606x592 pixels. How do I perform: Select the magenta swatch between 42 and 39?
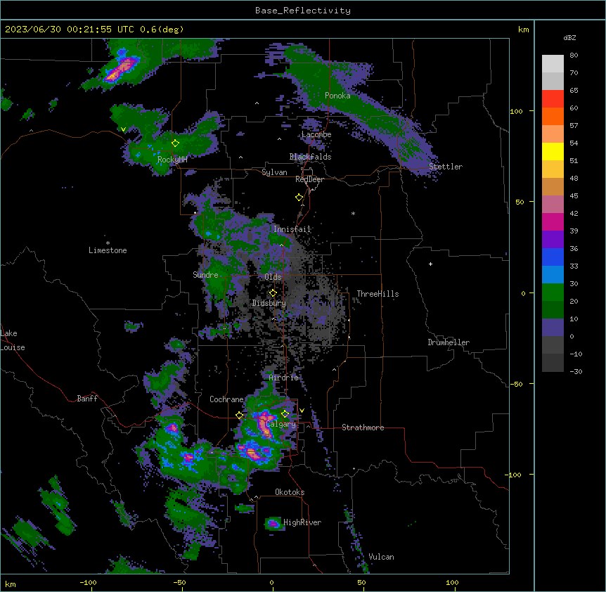[553, 221]
